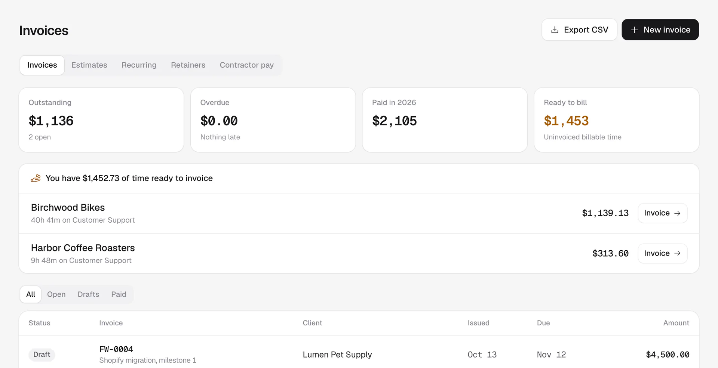
Task: Click the Draft status badge on FW-0004
Action: tap(42, 355)
